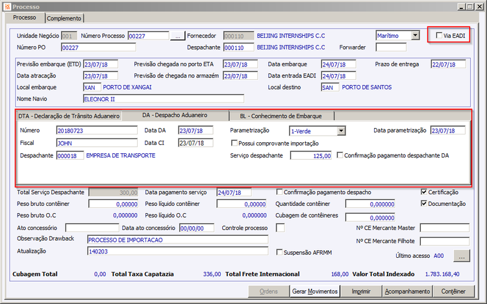
Task: Click the Forwarder input field
Action: [391, 47]
